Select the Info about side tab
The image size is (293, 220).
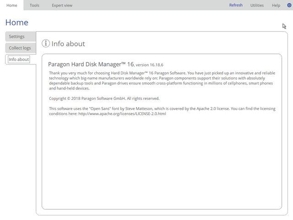coord(19,60)
